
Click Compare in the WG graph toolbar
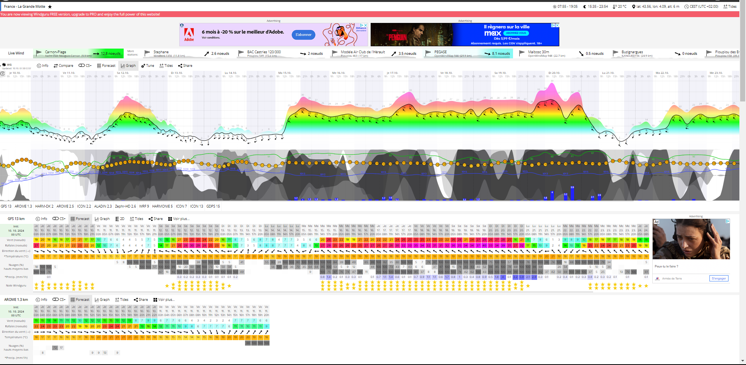pos(63,66)
